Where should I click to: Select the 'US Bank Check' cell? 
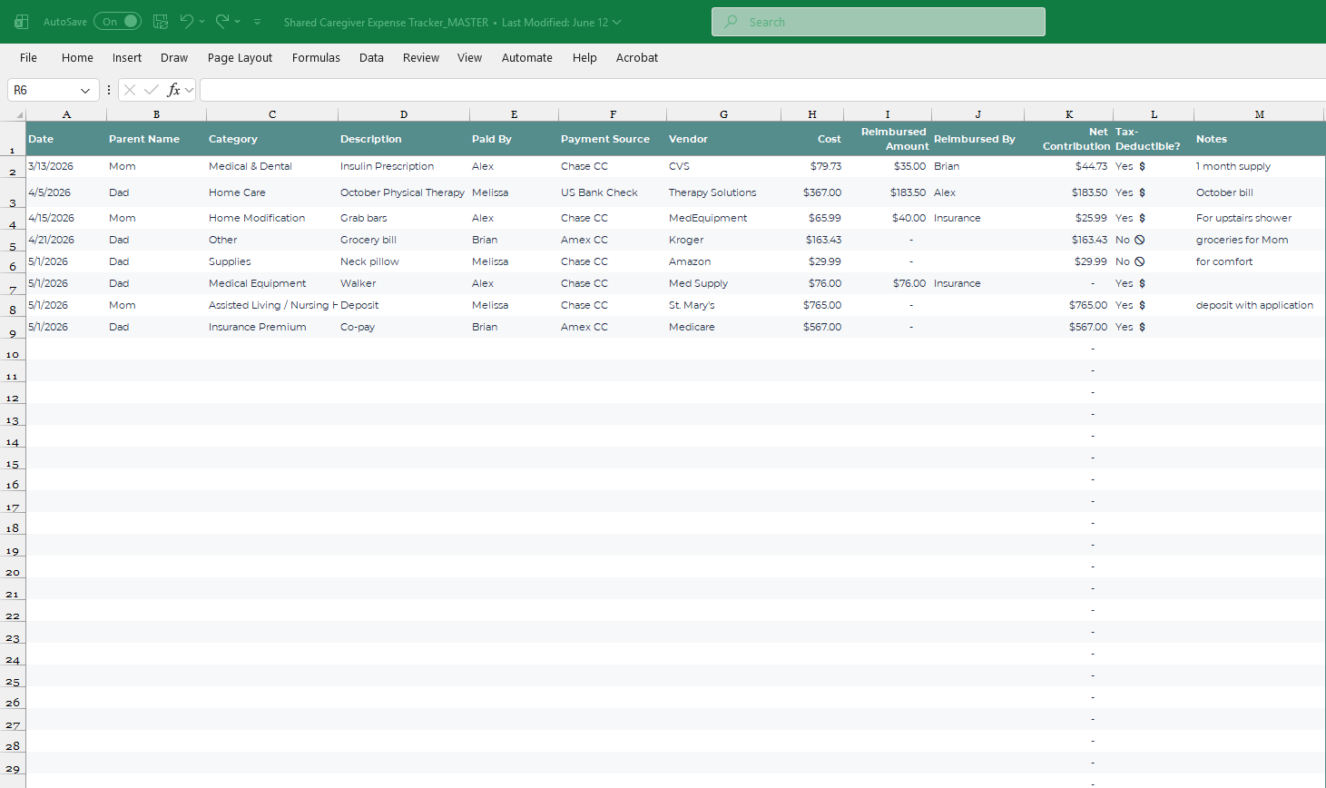tap(613, 192)
